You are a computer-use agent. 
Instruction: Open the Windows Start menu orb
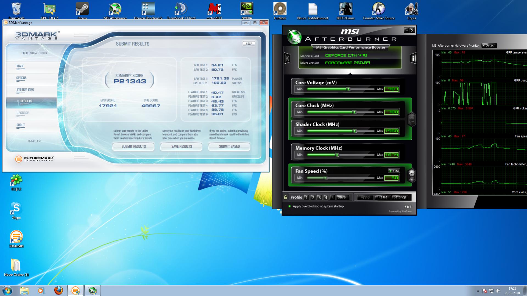pyautogui.click(x=7, y=291)
